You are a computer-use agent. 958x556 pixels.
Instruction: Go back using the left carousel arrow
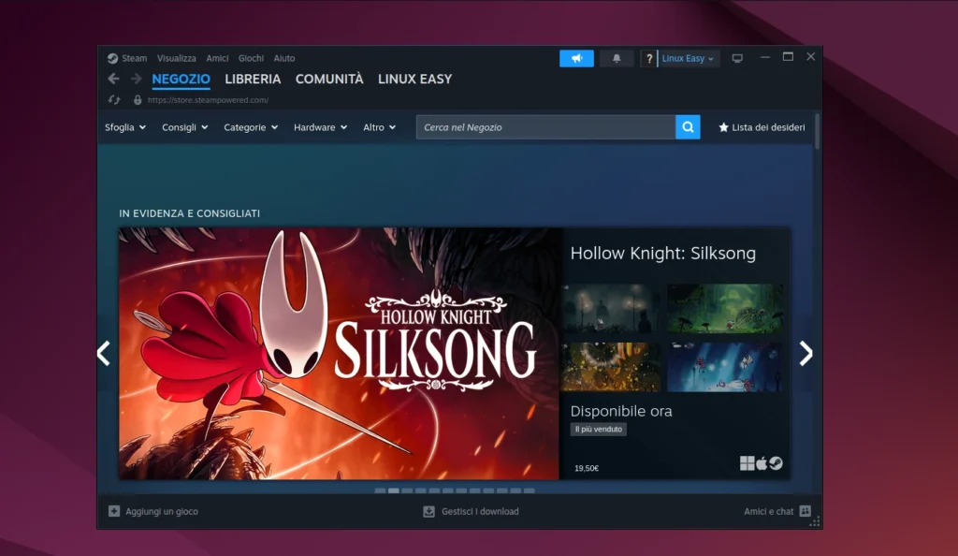[x=103, y=353]
